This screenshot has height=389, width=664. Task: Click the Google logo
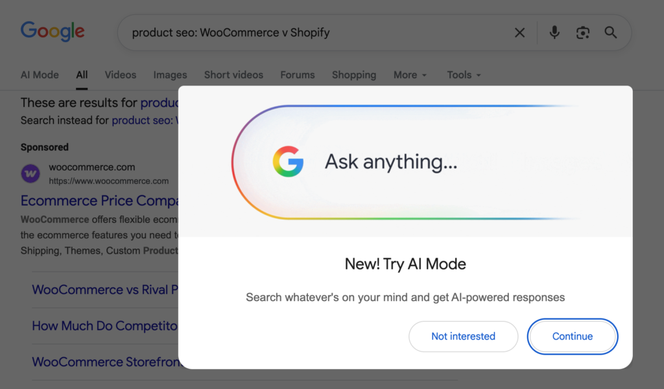click(53, 31)
